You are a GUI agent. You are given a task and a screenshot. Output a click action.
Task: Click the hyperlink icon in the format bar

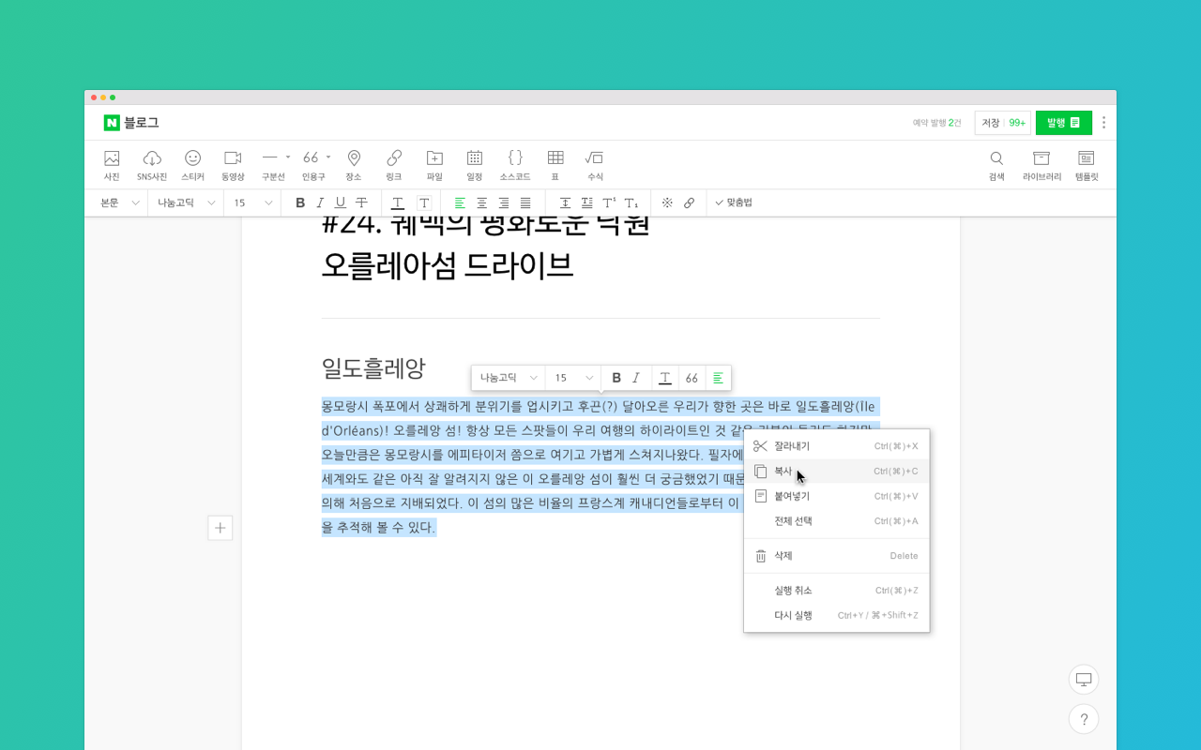(x=689, y=202)
